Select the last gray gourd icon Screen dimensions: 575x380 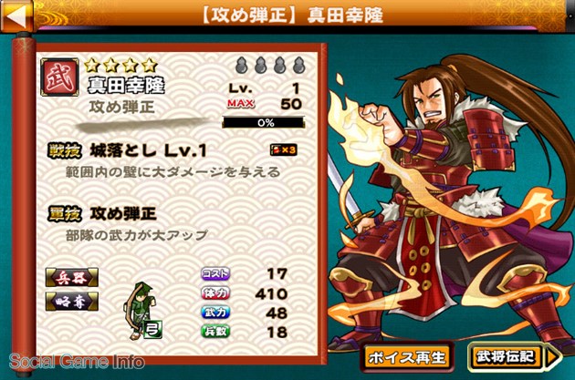click(298, 66)
